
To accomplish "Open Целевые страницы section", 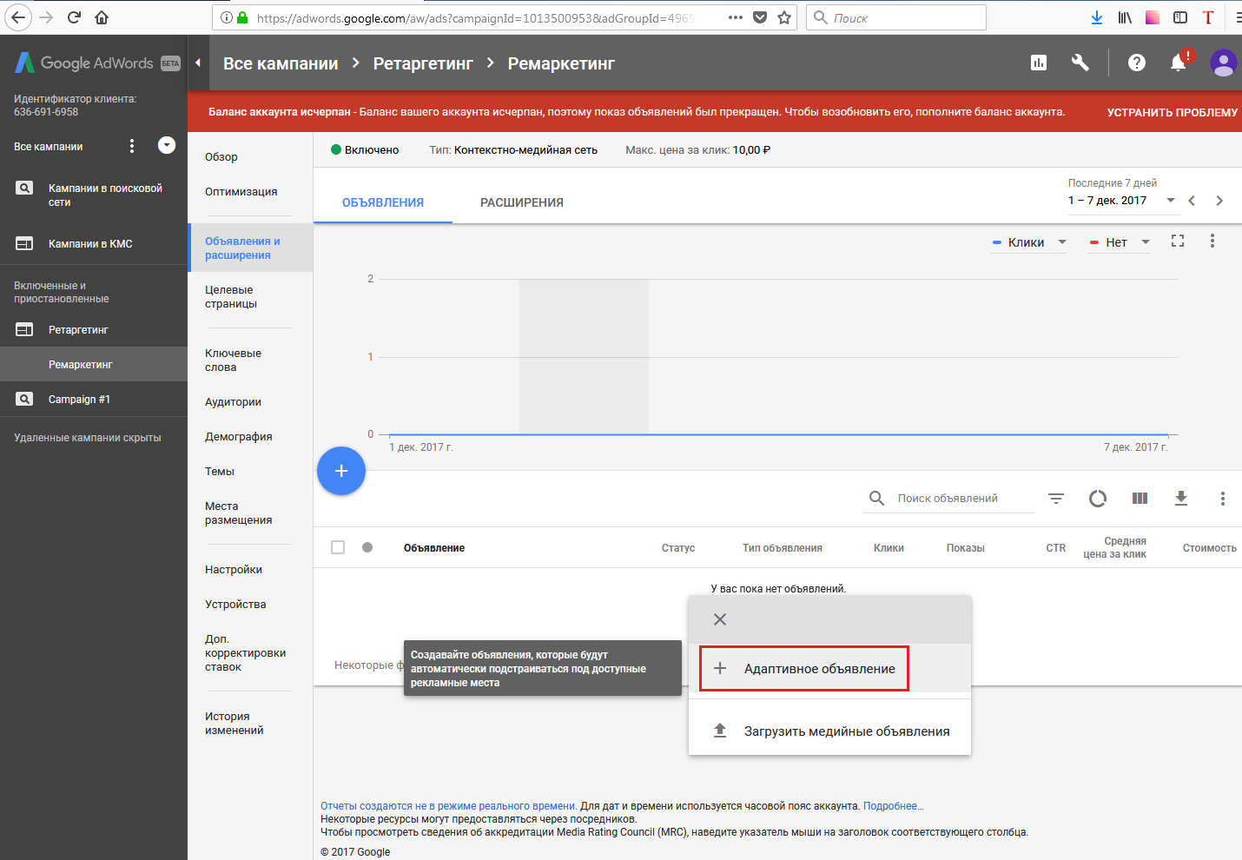I will click(x=231, y=297).
